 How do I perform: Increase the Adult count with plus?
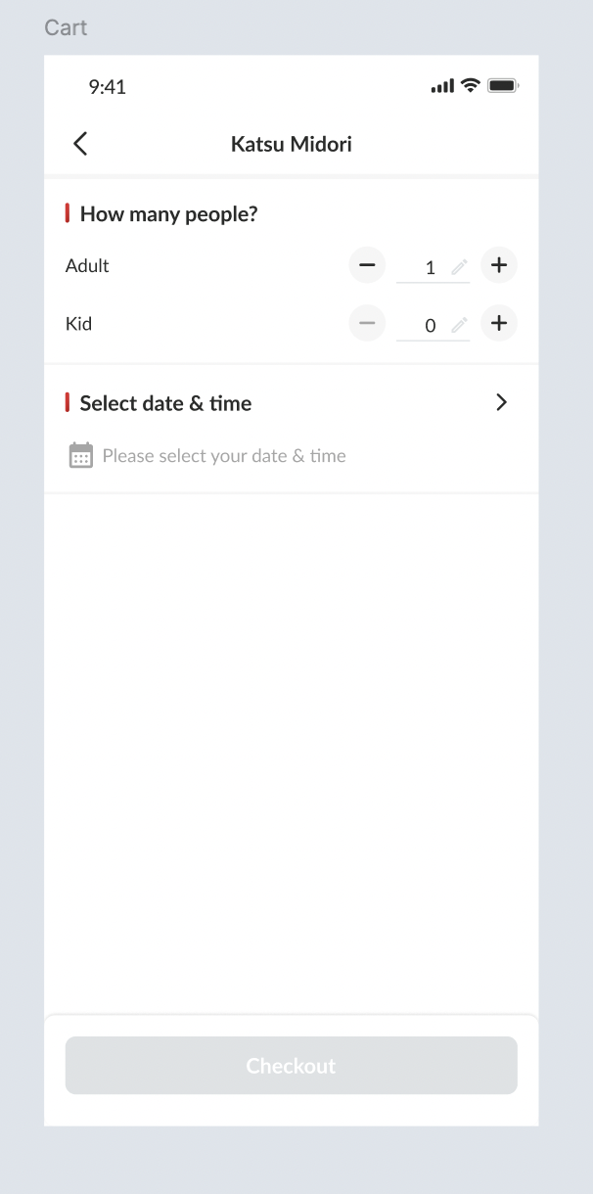click(x=499, y=265)
